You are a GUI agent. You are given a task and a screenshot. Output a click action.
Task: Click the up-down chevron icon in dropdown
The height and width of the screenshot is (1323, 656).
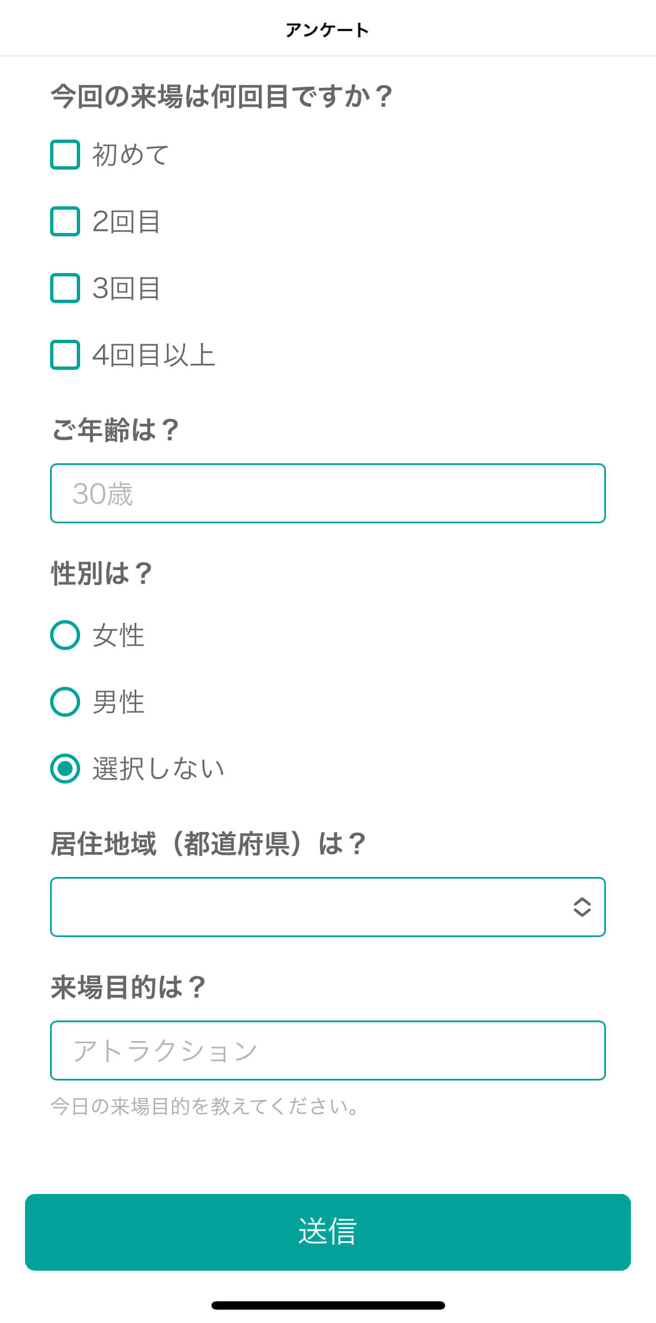(x=582, y=907)
